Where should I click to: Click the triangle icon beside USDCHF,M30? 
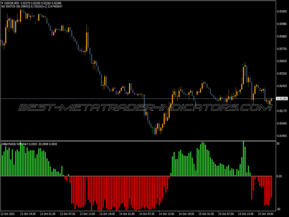[x=2, y=3]
